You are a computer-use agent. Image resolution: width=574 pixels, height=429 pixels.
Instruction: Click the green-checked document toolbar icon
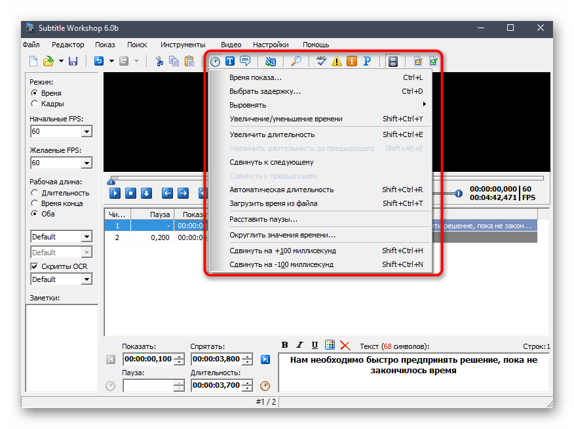pos(433,61)
